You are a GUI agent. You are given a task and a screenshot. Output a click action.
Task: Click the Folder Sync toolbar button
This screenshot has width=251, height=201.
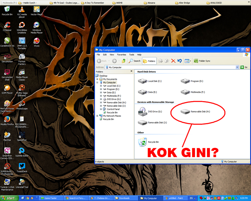point(202,61)
